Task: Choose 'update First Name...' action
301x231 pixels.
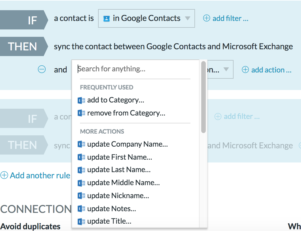Action: pos(120,157)
